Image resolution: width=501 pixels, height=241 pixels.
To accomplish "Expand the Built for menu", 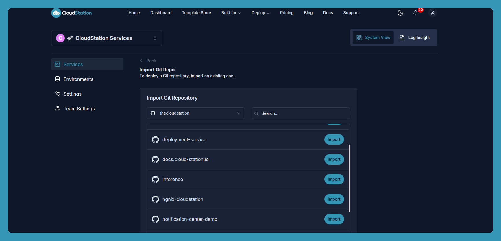I will 231,13.
